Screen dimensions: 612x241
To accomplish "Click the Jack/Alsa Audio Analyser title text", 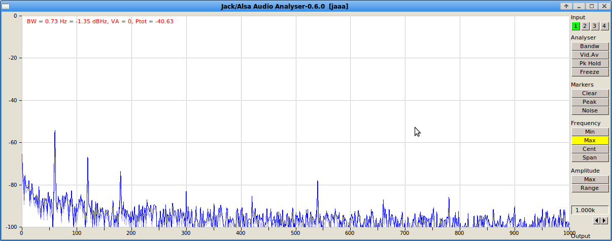I will [284, 6].
